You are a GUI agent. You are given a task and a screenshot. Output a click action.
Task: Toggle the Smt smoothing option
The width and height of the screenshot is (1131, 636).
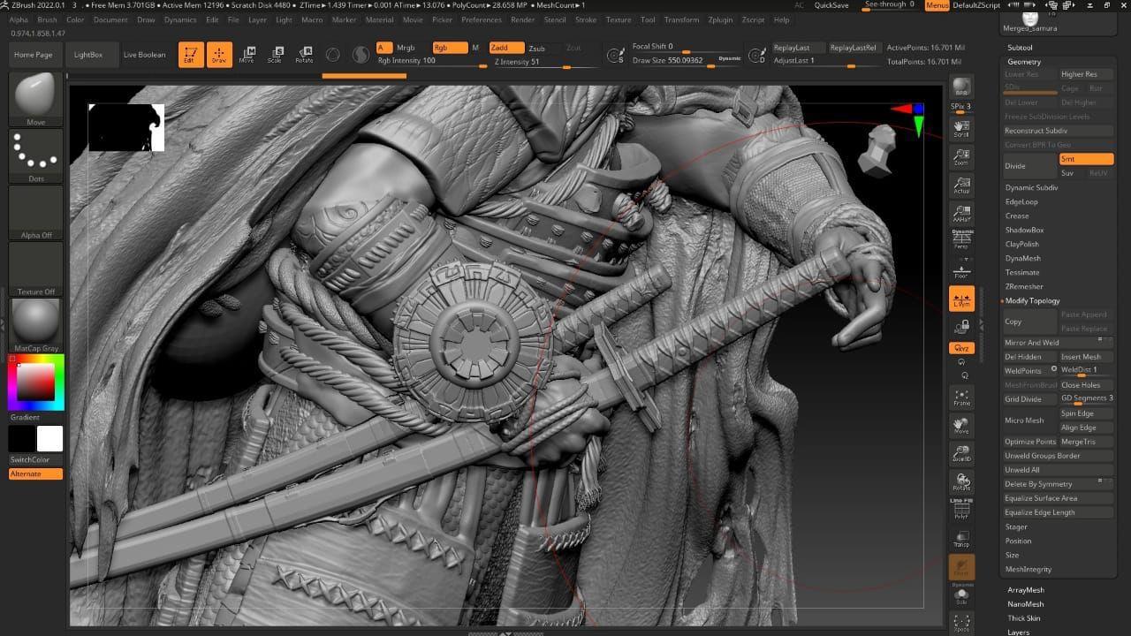pyautogui.click(x=1086, y=159)
